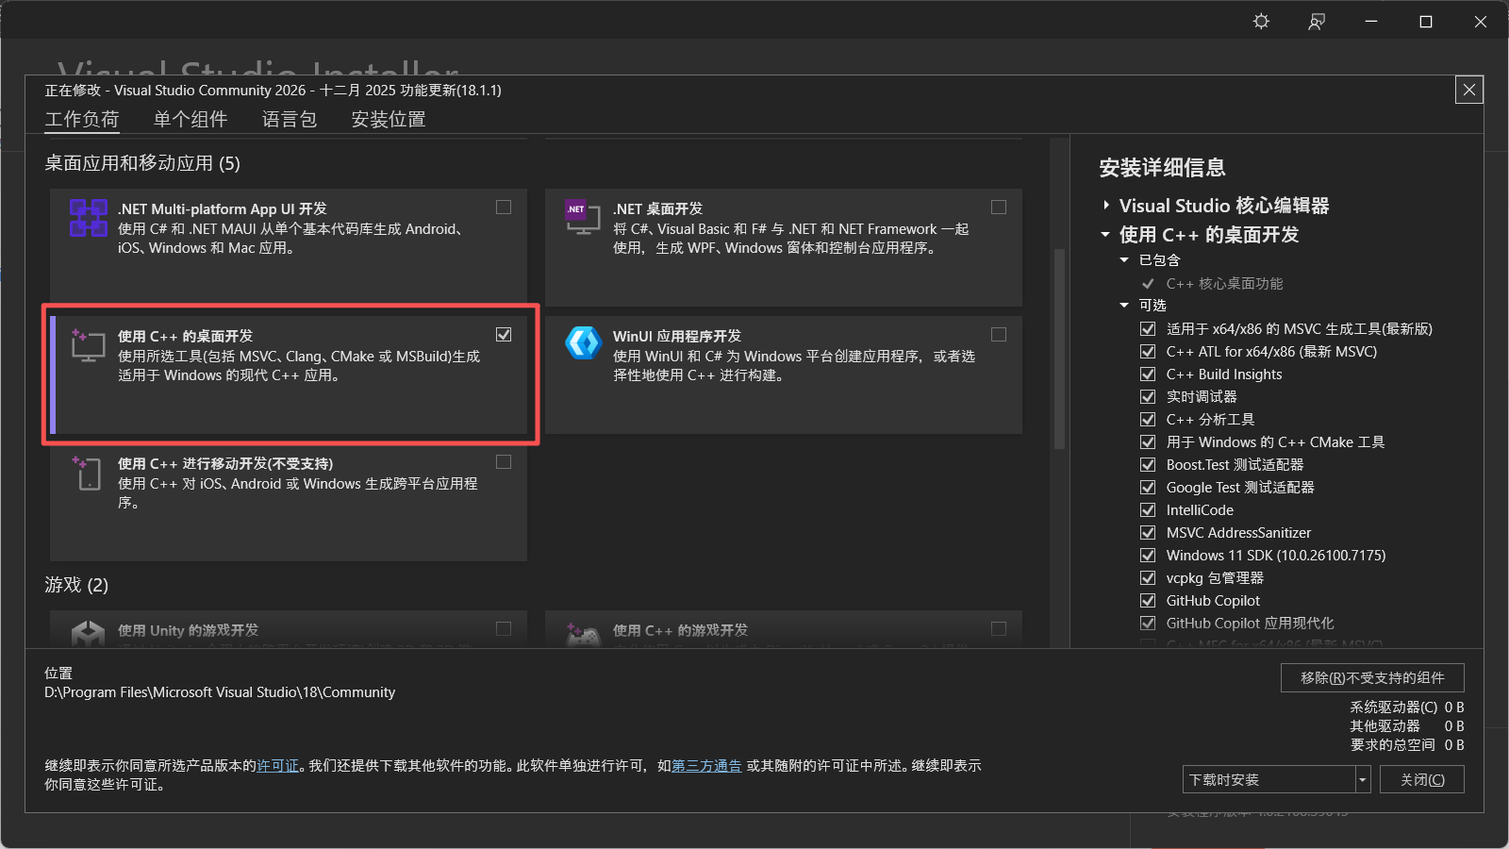This screenshot has height=849, width=1509.
Task: Click the C++ desktop development workload icon
Action: [88, 345]
